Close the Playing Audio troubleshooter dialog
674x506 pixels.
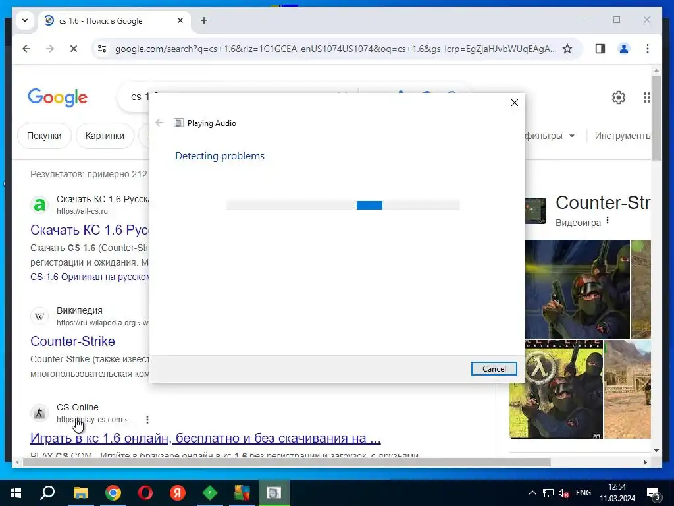coord(515,103)
